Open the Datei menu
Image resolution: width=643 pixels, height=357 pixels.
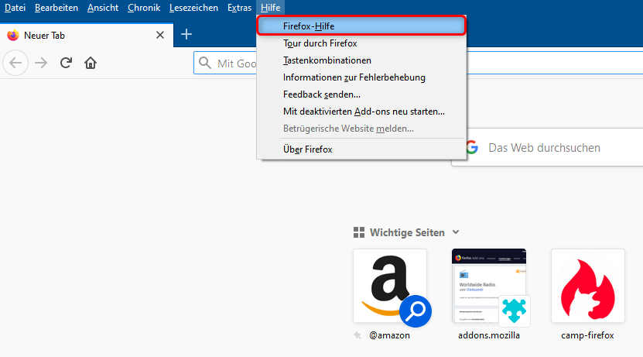coord(15,8)
